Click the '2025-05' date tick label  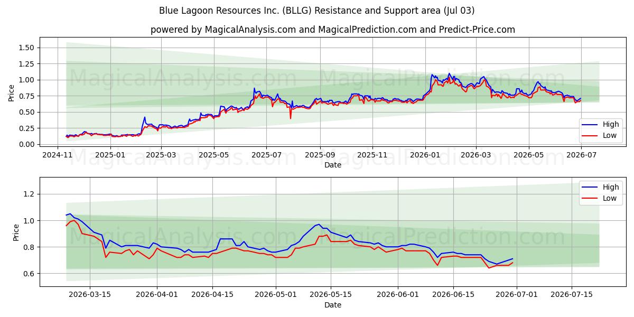tap(214, 155)
